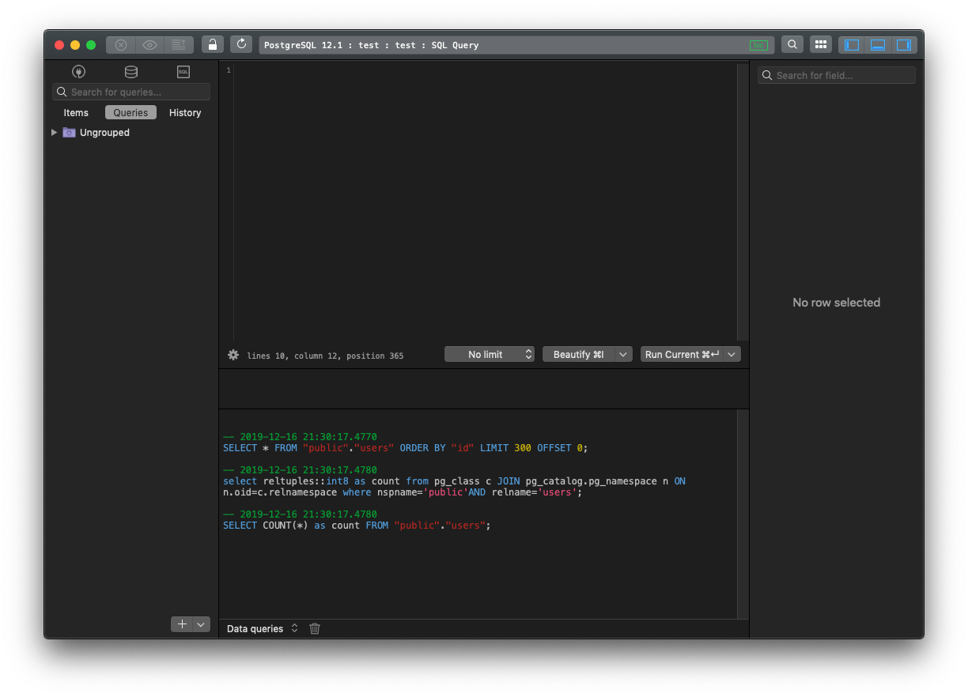This screenshot has height=697, width=968.
Task: Click the Beautify button
Action: (578, 355)
